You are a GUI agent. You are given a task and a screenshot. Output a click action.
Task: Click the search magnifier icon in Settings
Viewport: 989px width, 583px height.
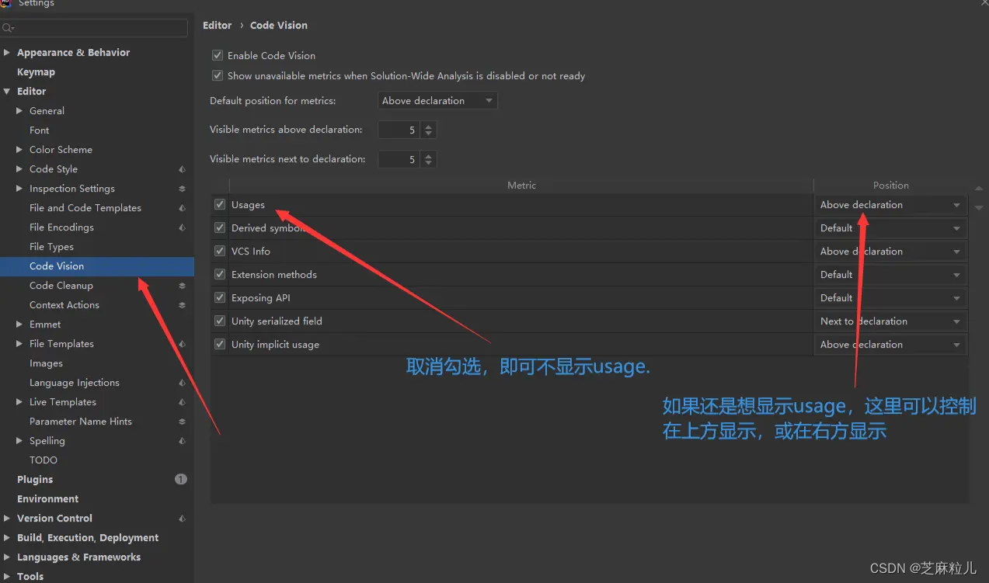[x=7, y=27]
